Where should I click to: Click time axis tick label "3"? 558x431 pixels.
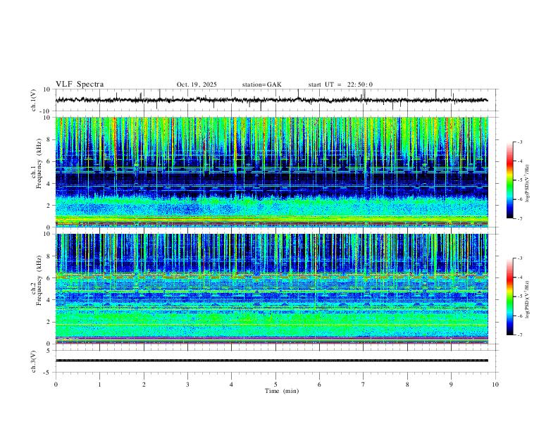click(x=187, y=385)
